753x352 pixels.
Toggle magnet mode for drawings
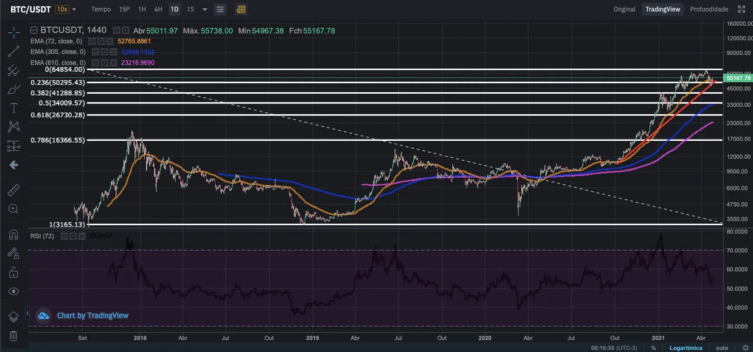point(14,235)
